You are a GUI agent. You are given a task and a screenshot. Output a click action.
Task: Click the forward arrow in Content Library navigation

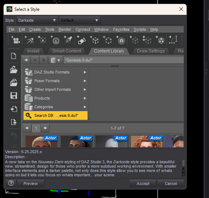(35, 60)
